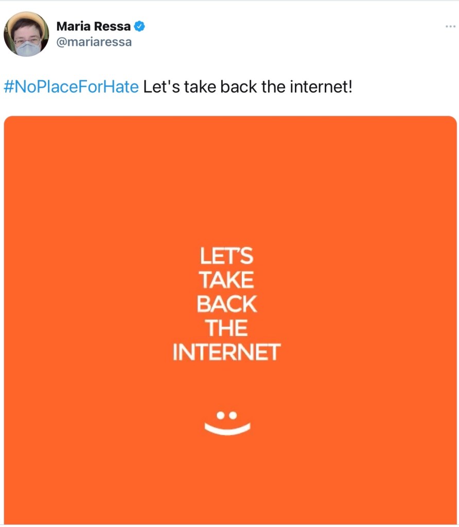
Task: Click the white word THE in image
Action: [226, 328]
